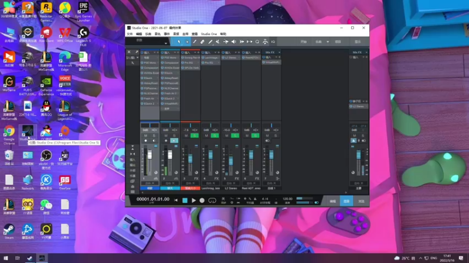Switch to 混音 view at bottom right
The image size is (469, 263).
[x=346, y=201]
